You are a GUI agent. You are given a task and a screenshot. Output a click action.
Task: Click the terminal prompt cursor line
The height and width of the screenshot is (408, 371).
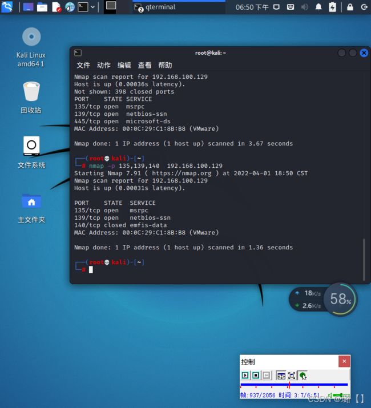[x=91, y=270]
